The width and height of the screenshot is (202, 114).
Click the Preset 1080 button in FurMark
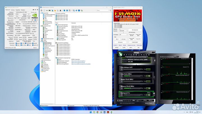coord(132,39)
